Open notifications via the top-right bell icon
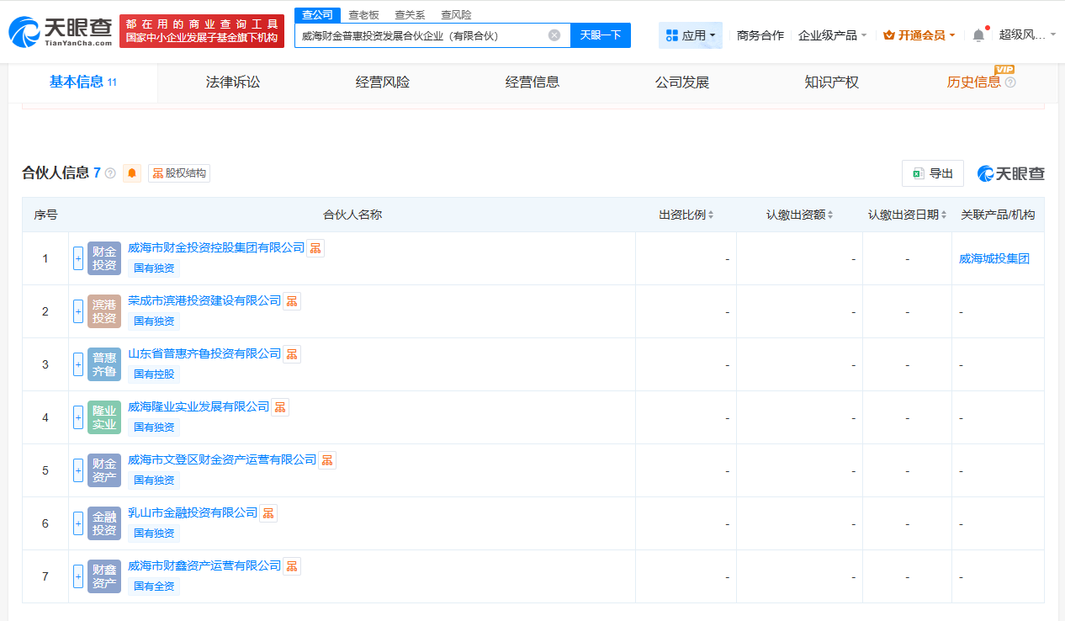Image resolution: width=1065 pixels, height=621 pixels. [978, 34]
